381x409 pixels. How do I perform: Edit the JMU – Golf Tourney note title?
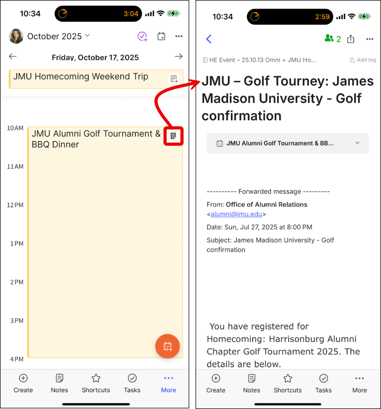[x=287, y=98]
